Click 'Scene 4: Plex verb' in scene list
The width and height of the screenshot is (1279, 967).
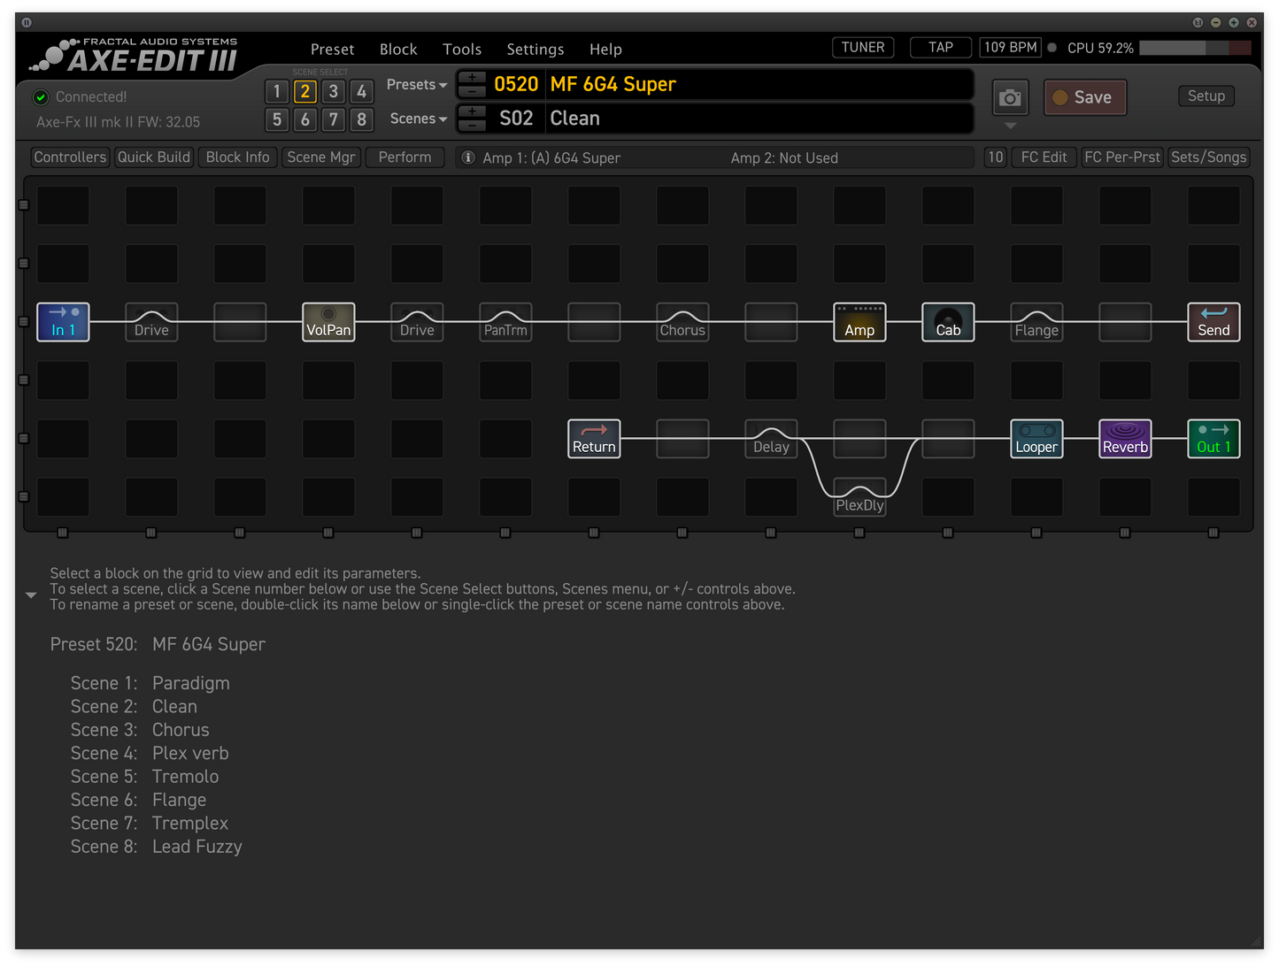(x=150, y=754)
